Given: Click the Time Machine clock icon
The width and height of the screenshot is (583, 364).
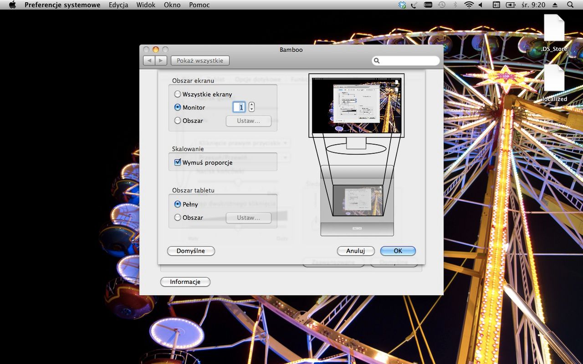Looking at the screenshot, I should click(x=441, y=5).
